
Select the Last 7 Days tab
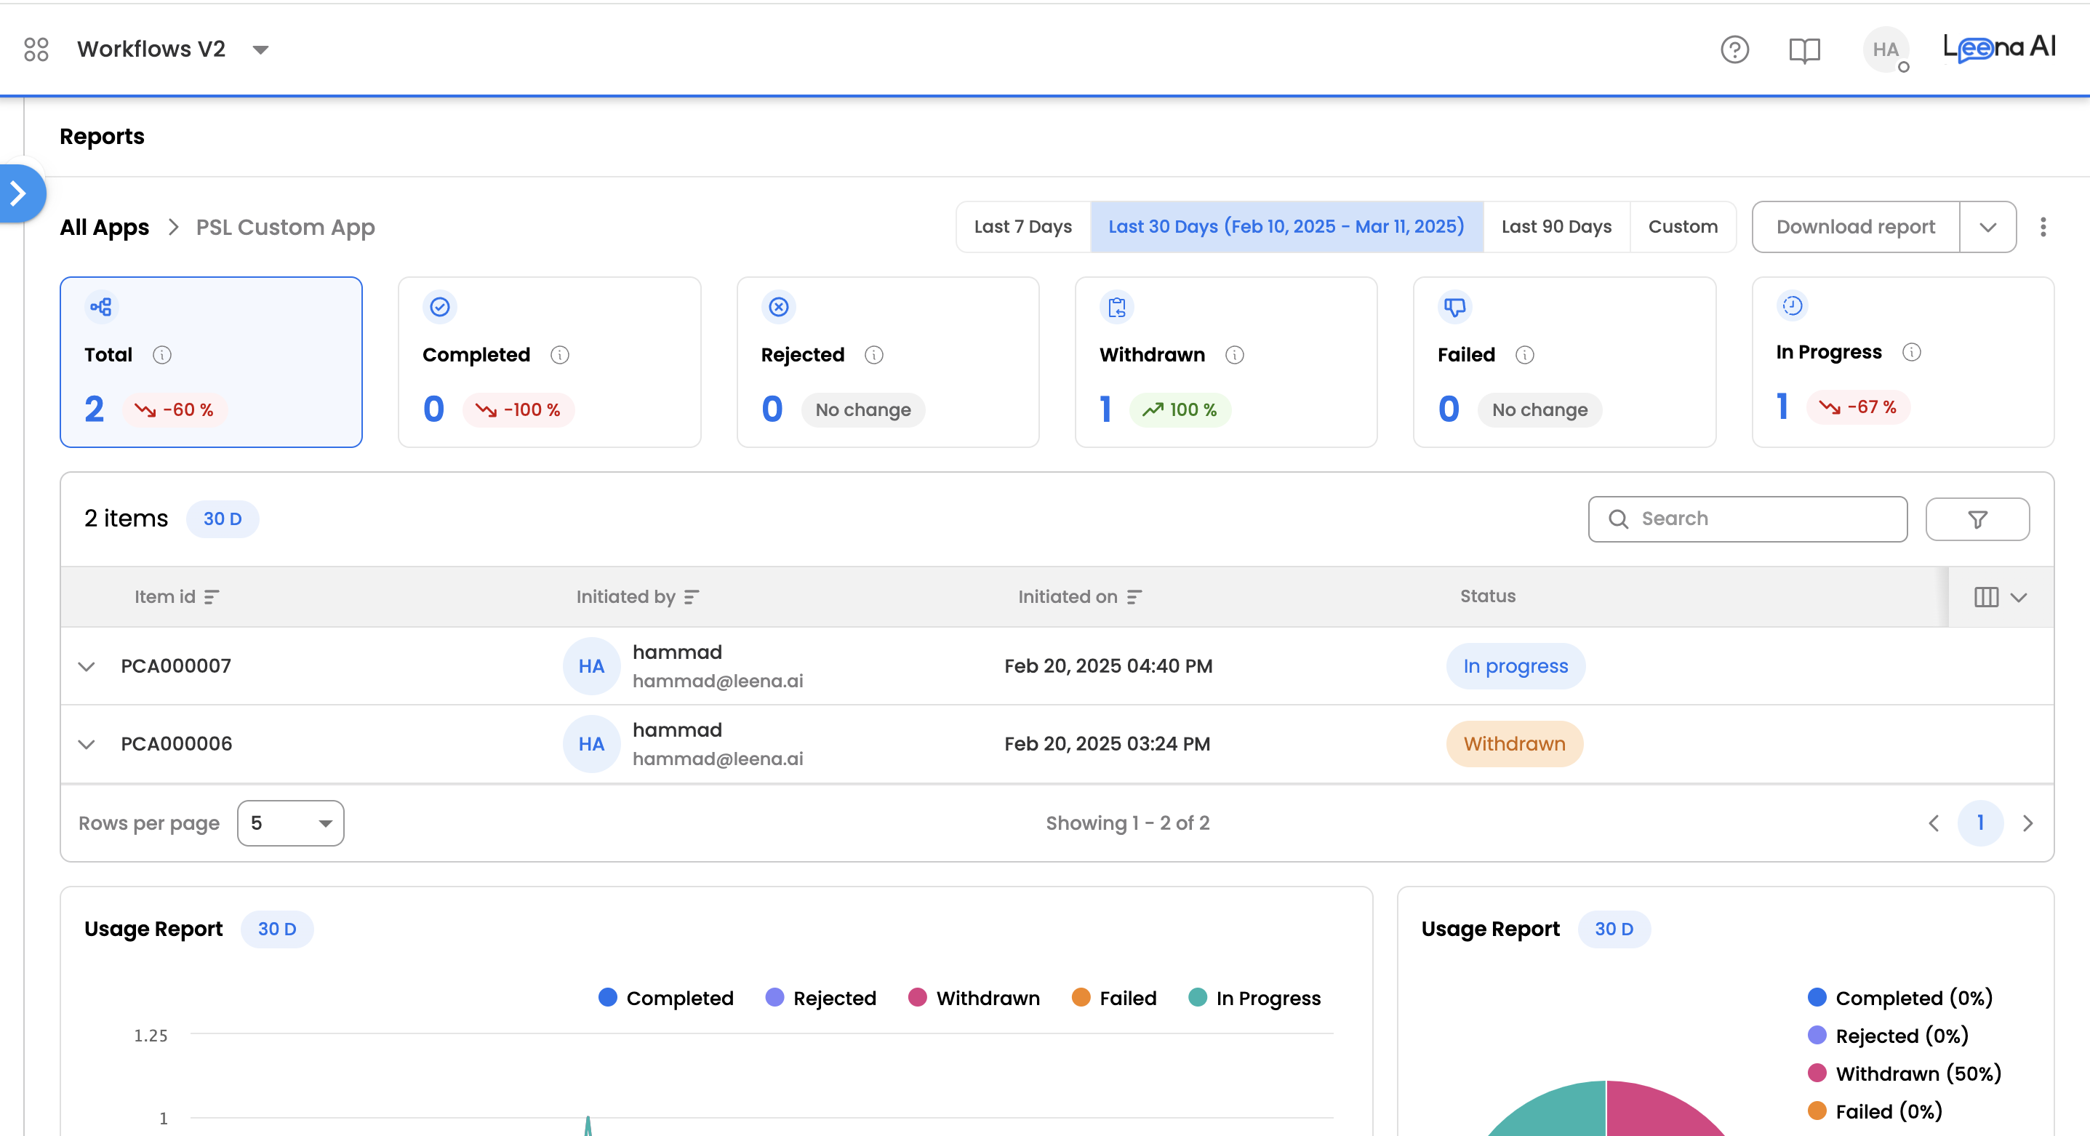tap(1022, 227)
